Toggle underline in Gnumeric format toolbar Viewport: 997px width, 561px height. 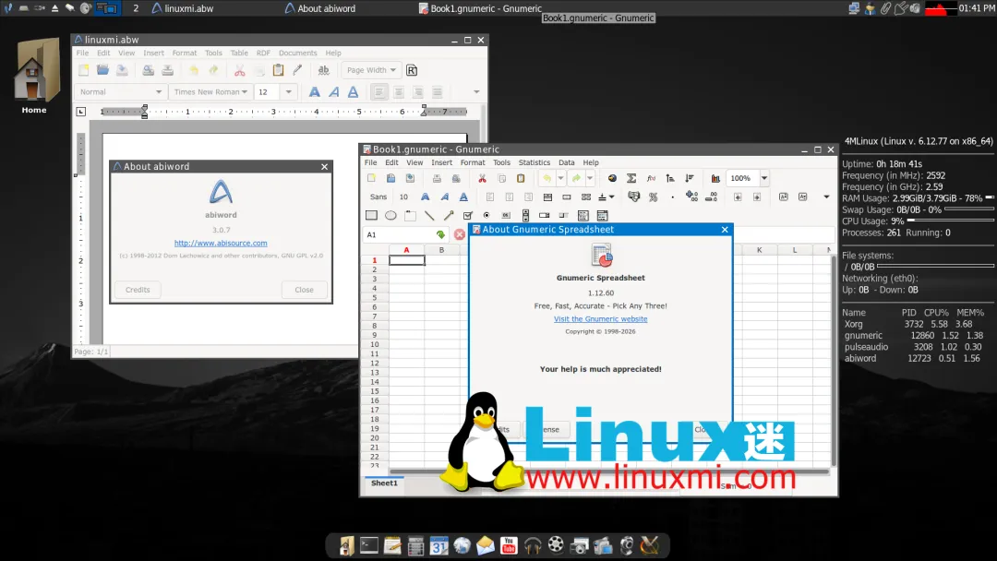[x=463, y=197]
